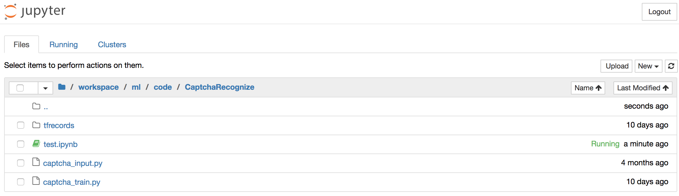This screenshot has width=679, height=196.
Task: Switch to the Running tab
Action: (x=63, y=45)
